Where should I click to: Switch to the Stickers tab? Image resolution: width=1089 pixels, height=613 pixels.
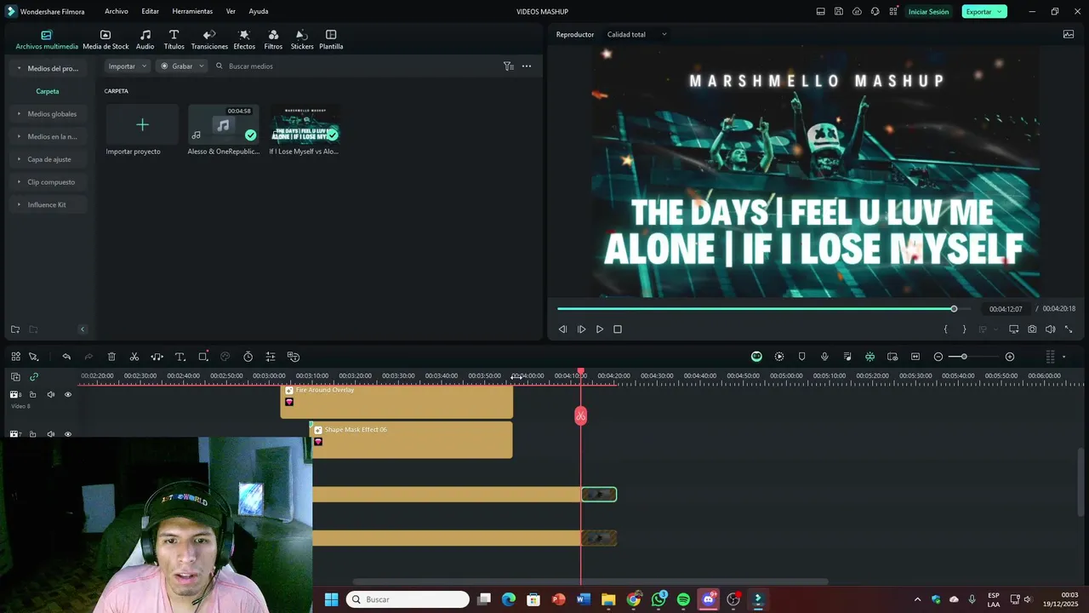[x=302, y=40]
